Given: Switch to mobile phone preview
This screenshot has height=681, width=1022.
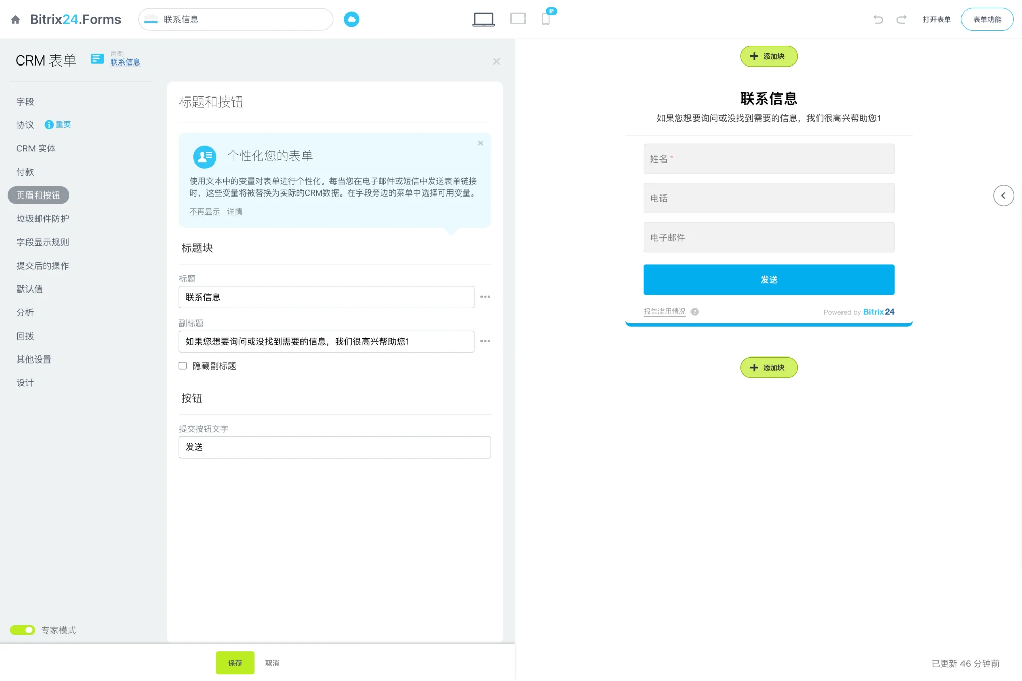Looking at the screenshot, I should (546, 19).
